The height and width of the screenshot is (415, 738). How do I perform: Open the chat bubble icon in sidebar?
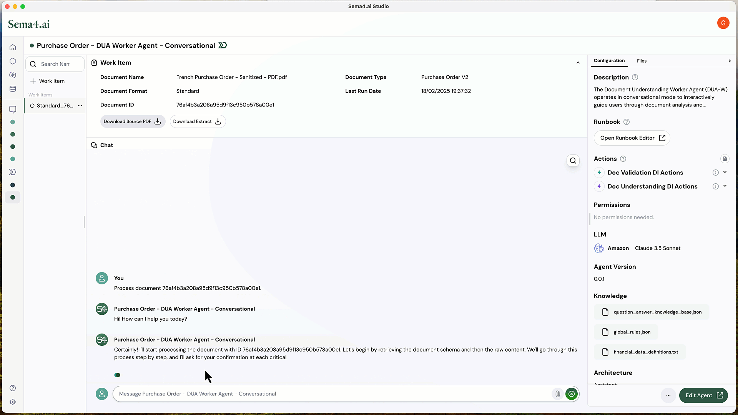click(13, 110)
